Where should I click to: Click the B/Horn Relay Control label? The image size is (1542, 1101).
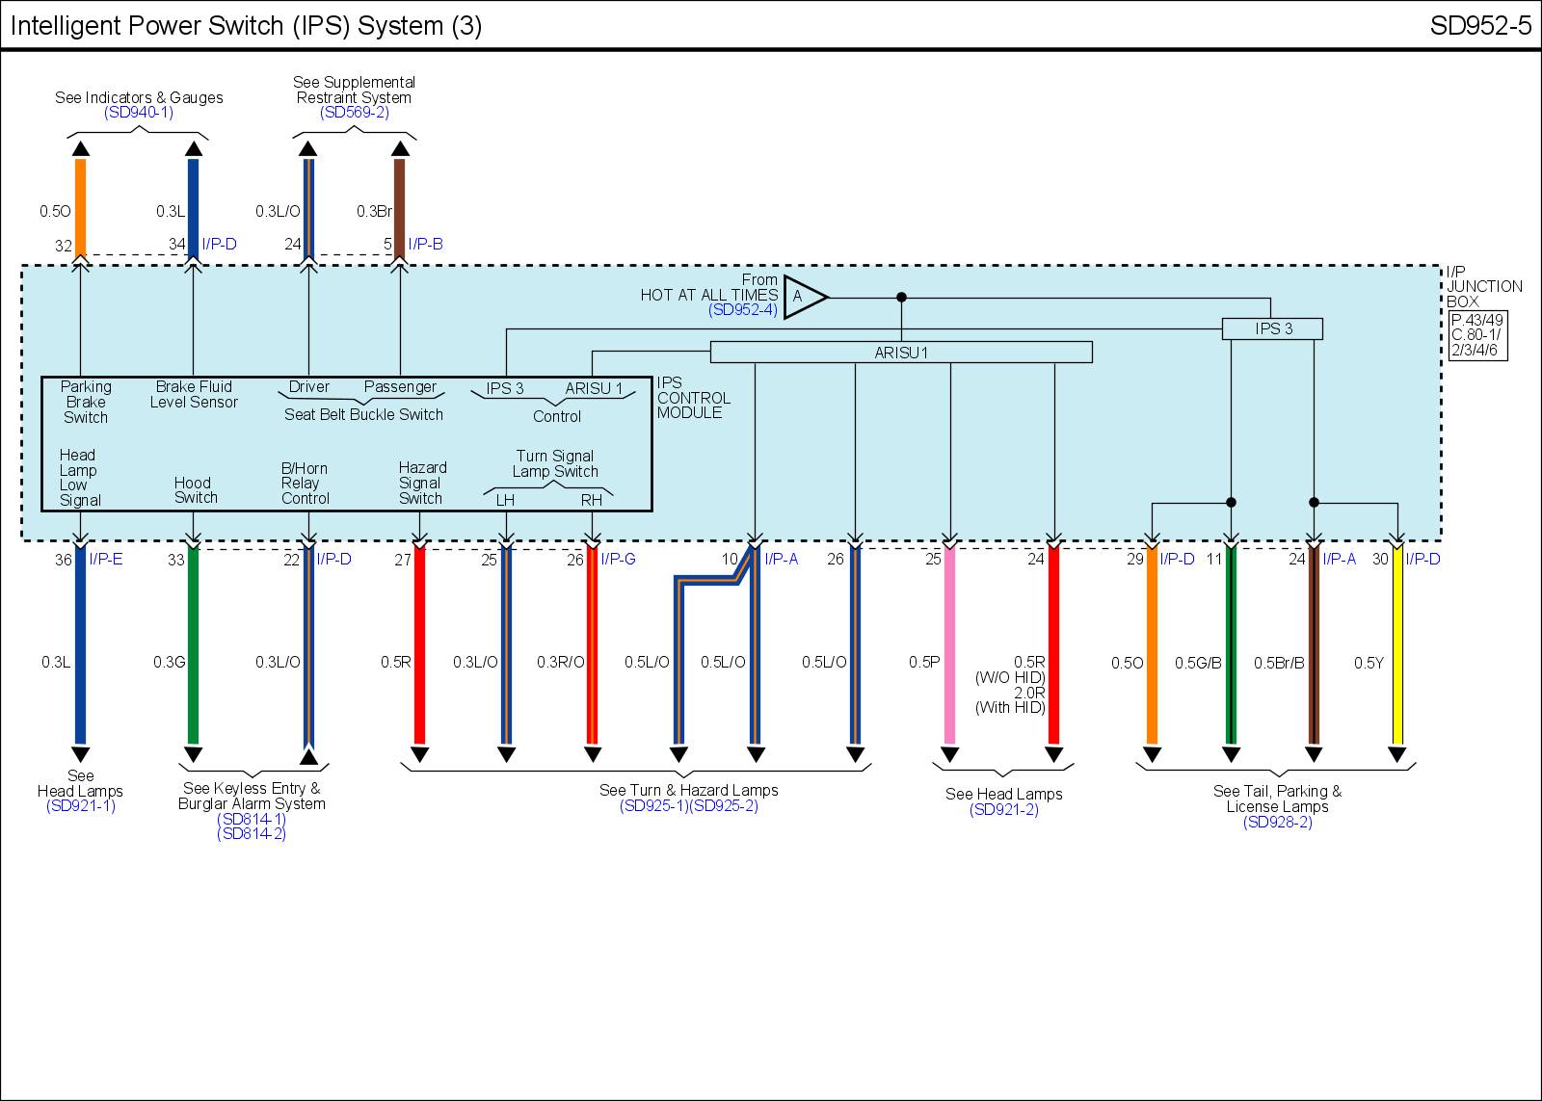(x=305, y=484)
